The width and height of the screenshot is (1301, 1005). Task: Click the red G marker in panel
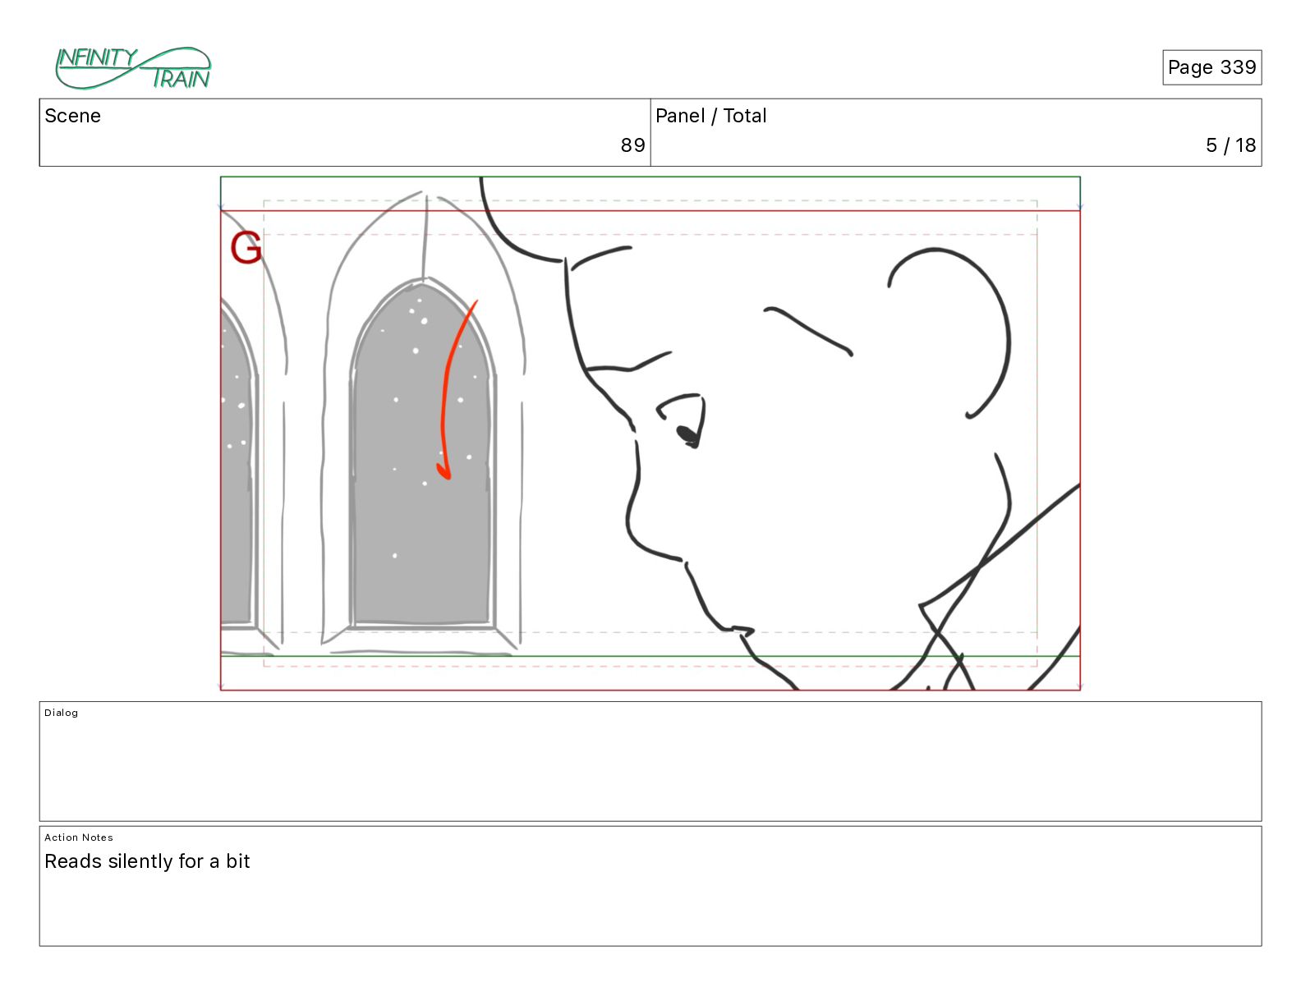coord(246,247)
